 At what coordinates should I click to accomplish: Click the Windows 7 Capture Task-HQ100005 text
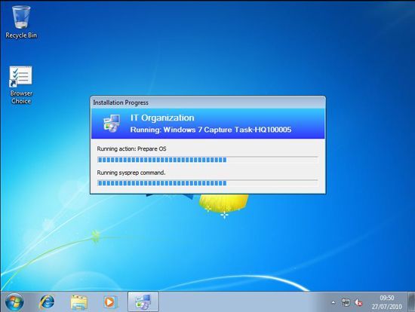(x=227, y=130)
